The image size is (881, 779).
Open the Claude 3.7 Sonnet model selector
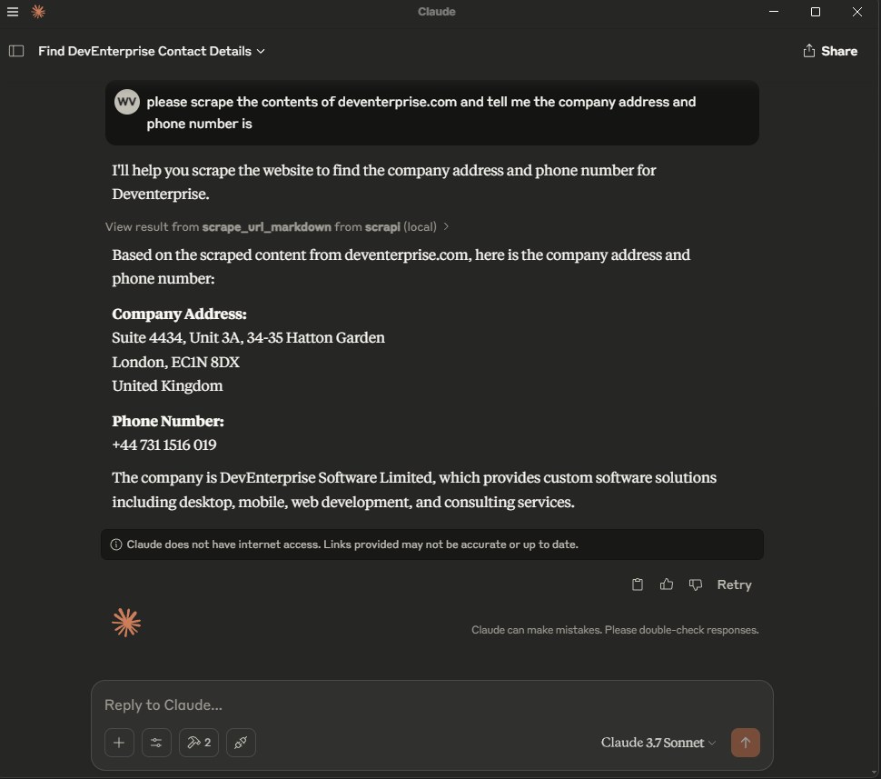[658, 743]
